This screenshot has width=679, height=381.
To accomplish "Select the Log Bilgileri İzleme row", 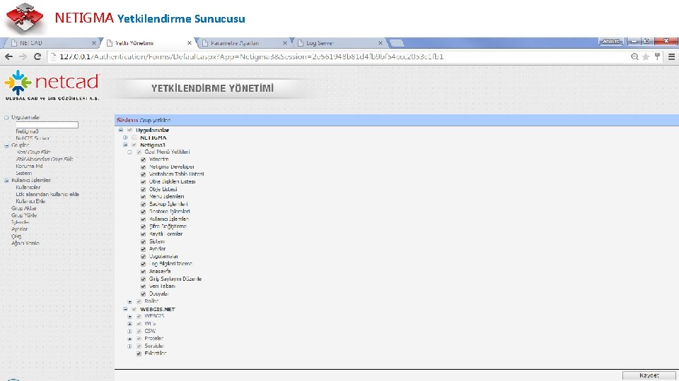I will point(170,263).
